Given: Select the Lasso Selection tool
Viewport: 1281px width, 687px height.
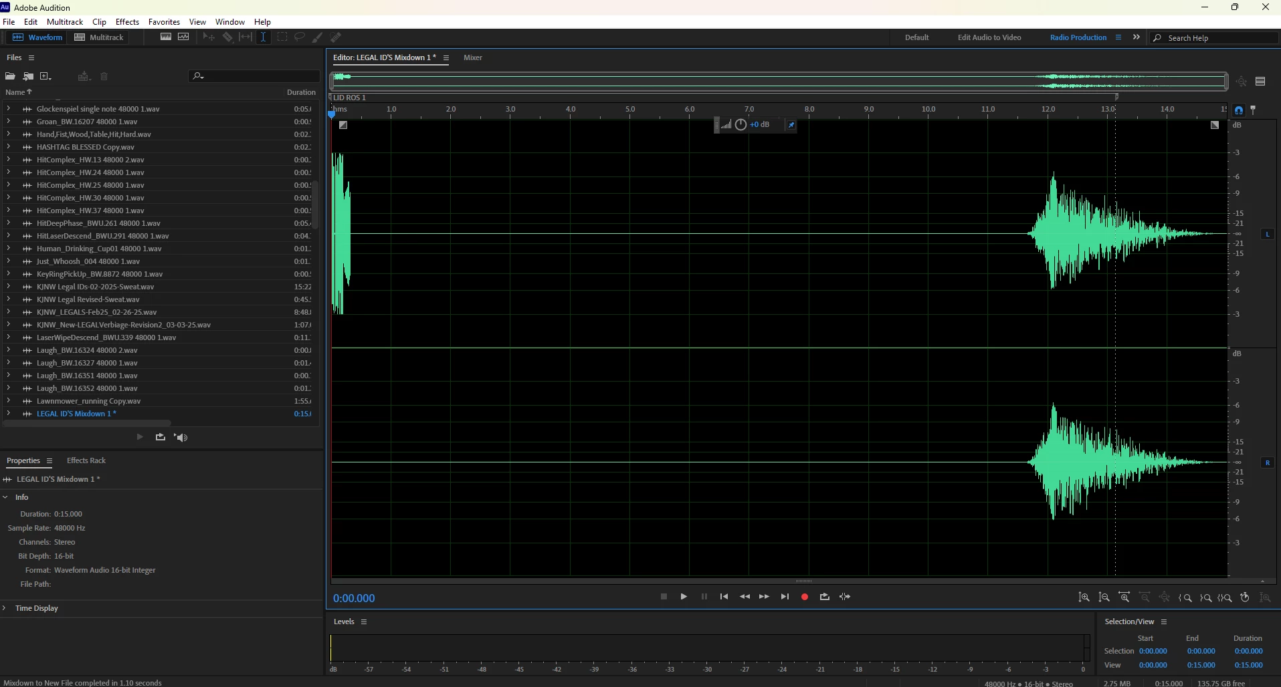Looking at the screenshot, I should pyautogui.click(x=300, y=37).
